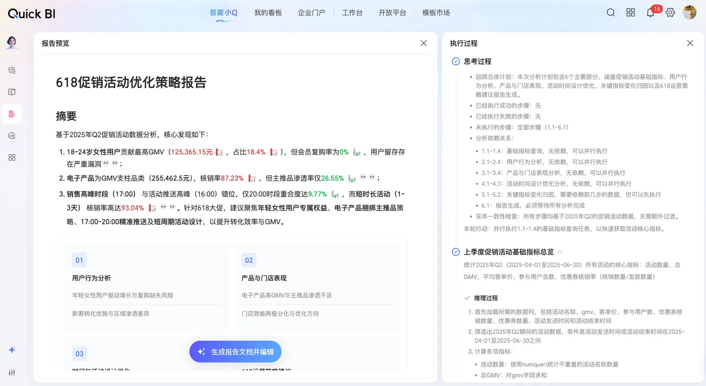This screenshot has width=706, height=386.
Task: Click the line 6.1：报告生成，必须等待所有分析完成
Action: 533,205
